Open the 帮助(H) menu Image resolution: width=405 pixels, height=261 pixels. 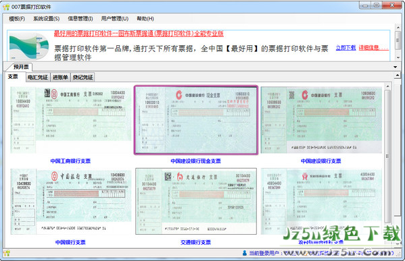point(145,19)
